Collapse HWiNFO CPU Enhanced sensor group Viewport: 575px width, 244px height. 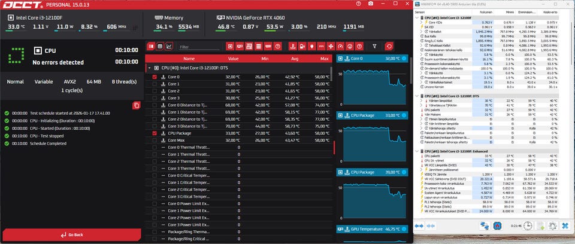click(x=417, y=151)
